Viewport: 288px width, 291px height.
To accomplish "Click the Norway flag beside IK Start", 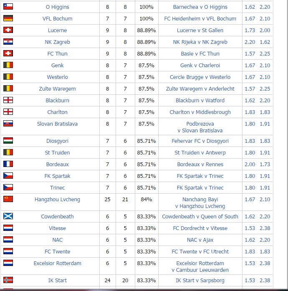I will click(8, 280).
